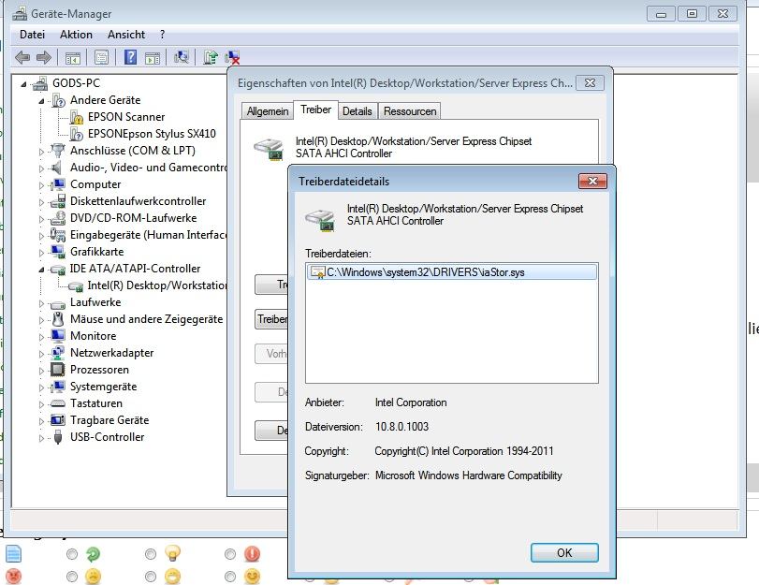Screen dimensions: 759x585
Task: Click the DVD/CD-ROM drive icon
Action: click(58, 218)
